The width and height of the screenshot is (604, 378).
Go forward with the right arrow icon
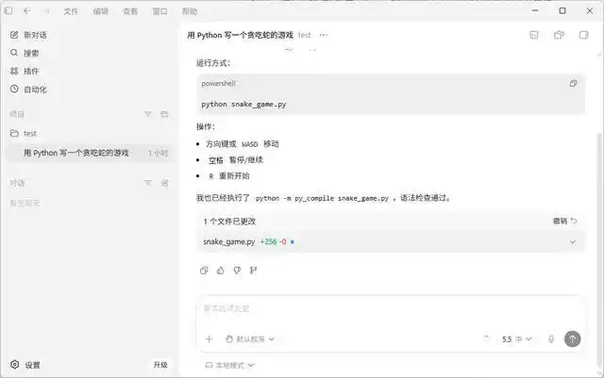click(x=46, y=10)
